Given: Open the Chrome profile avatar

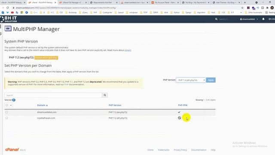Looking at the screenshot, I should pyautogui.click(x=272, y=8).
